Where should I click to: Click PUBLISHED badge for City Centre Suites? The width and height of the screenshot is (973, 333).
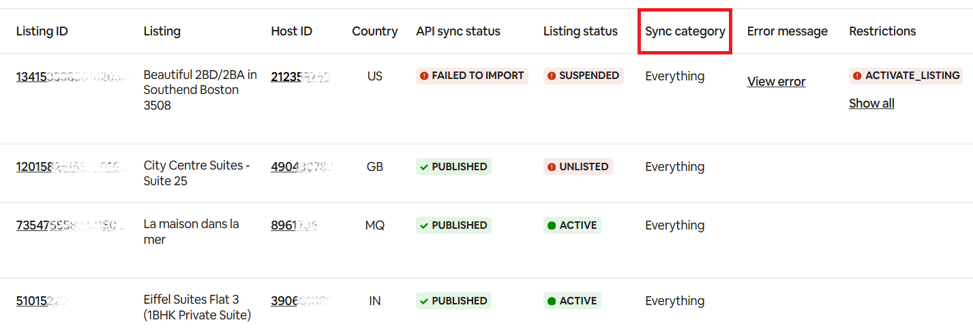pos(453,166)
